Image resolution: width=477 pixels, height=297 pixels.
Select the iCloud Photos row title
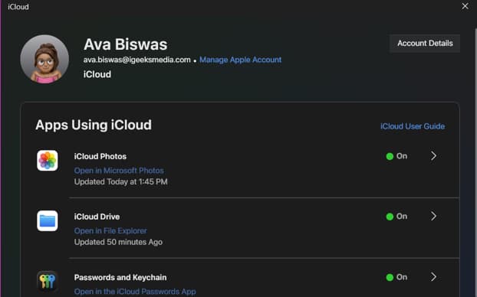click(x=100, y=156)
